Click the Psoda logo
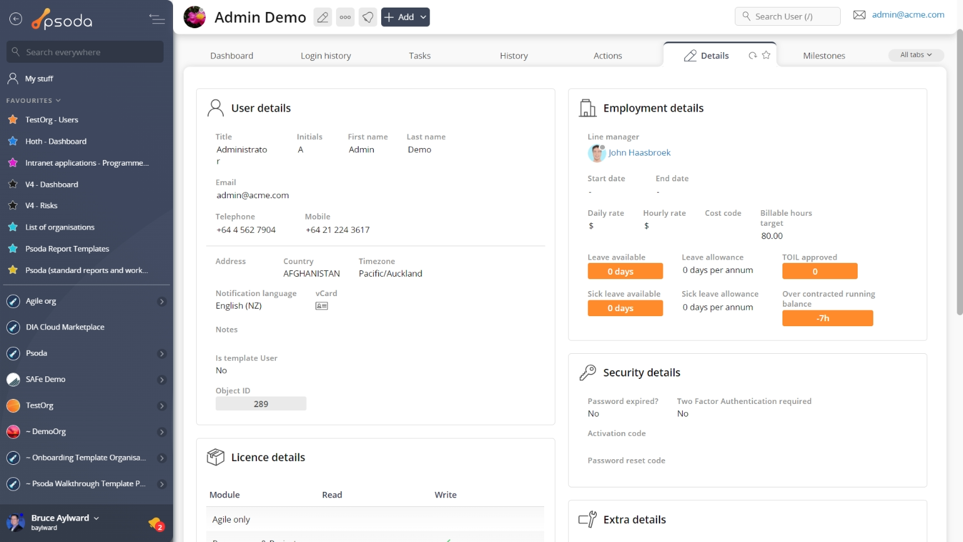This screenshot has height=542, width=963. coord(62,19)
